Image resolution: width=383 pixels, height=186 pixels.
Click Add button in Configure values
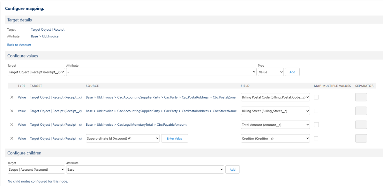pos(292,72)
